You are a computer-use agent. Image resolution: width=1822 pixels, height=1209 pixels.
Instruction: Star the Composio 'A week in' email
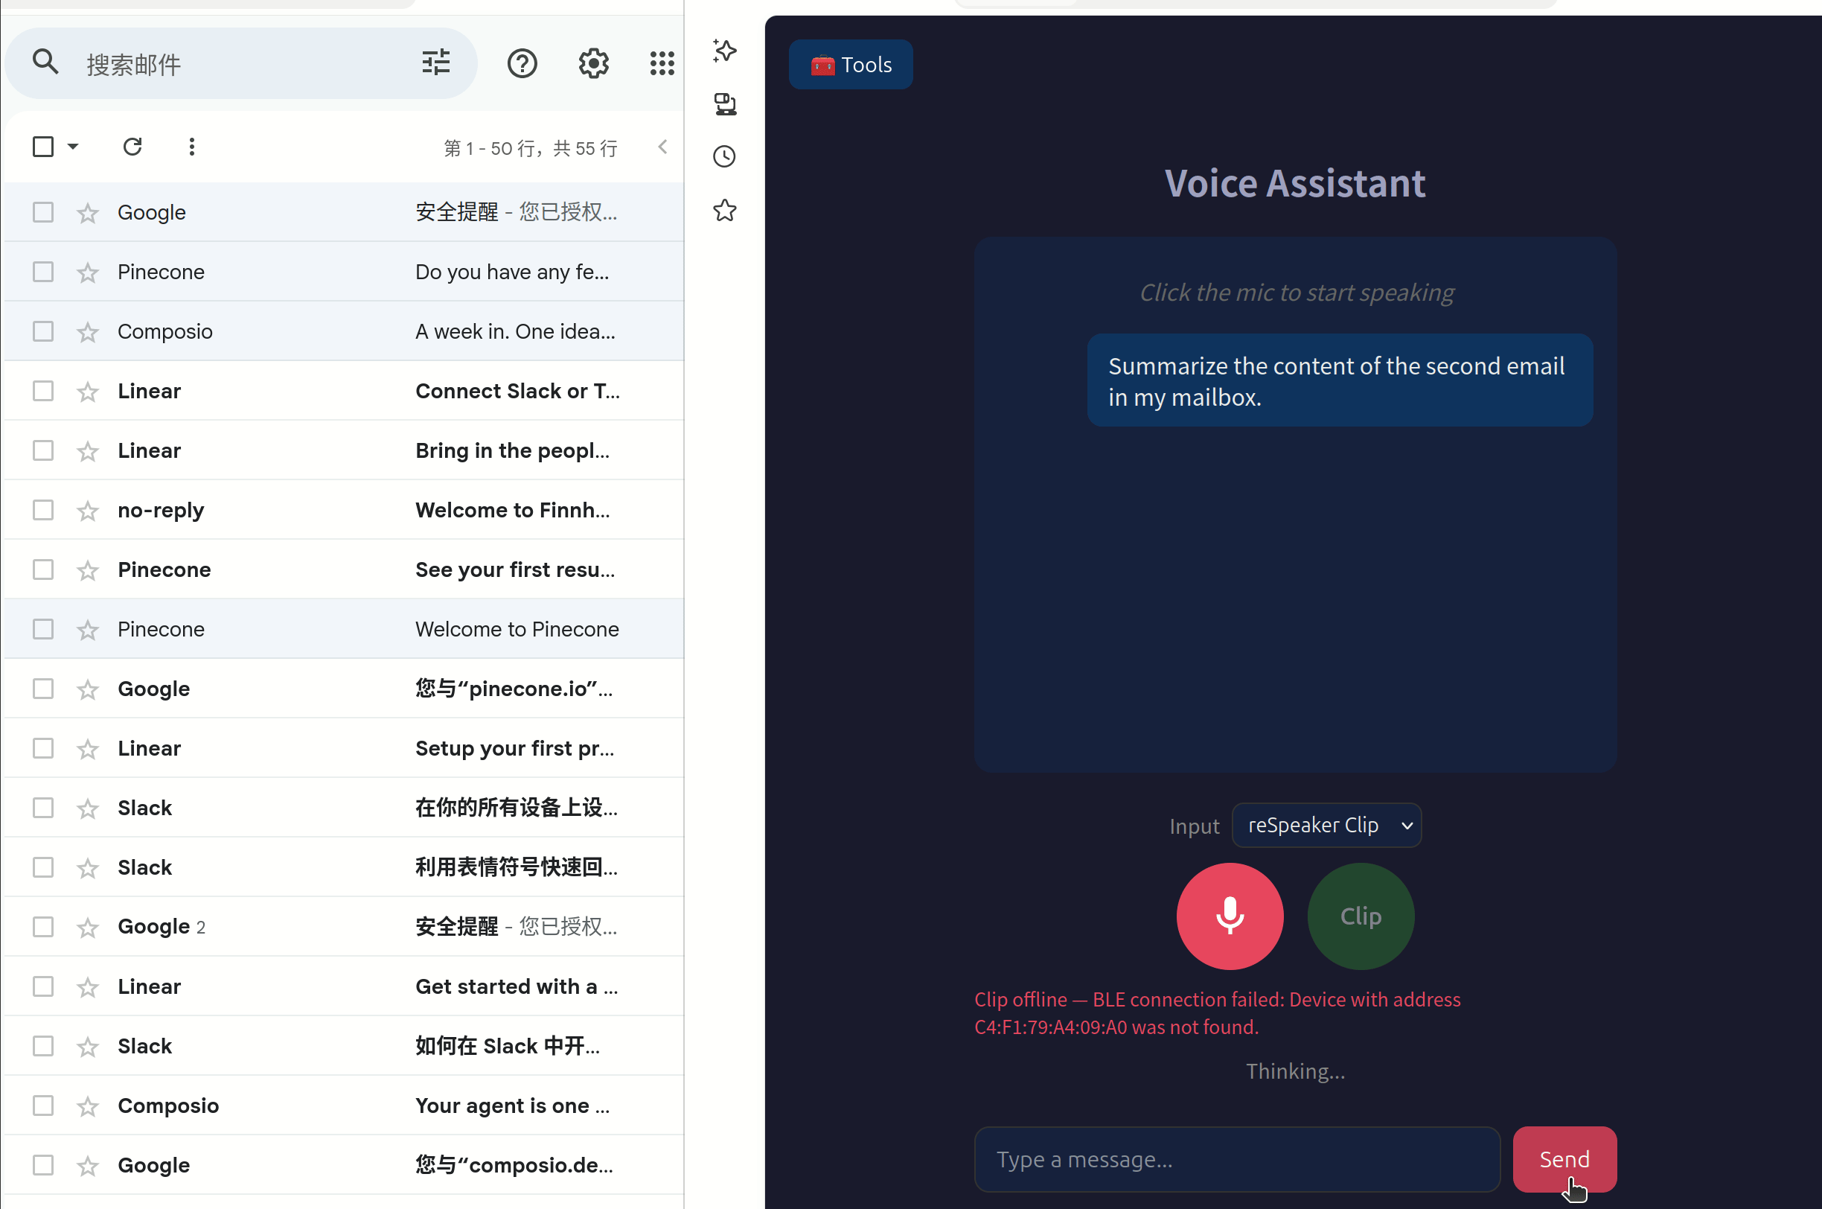click(x=88, y=331)
